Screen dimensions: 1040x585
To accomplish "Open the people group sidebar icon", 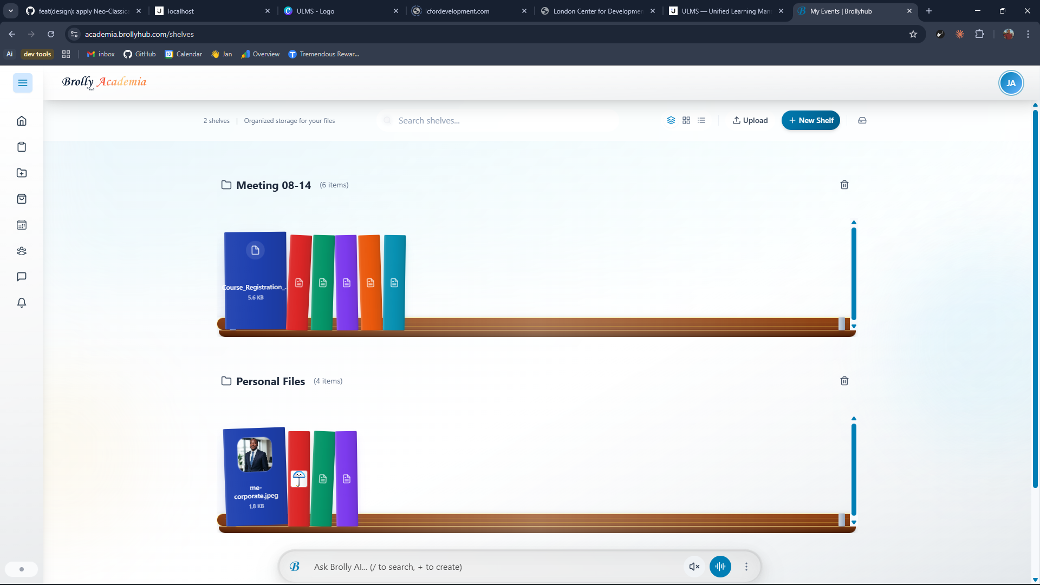I will click(x=22, y=251).
